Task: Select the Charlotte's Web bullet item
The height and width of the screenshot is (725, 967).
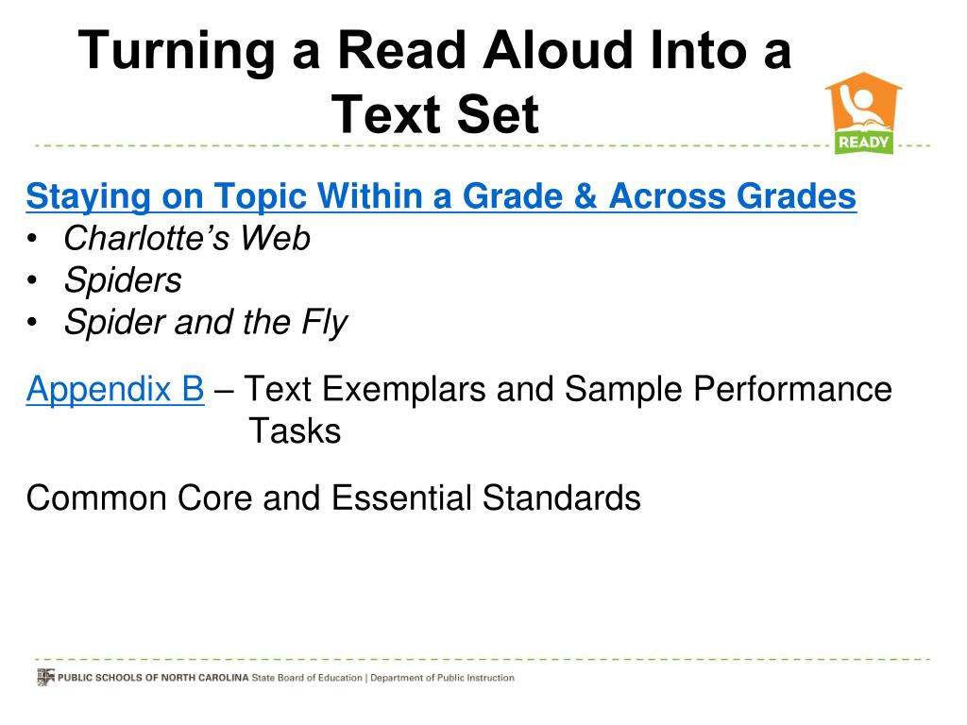Action: pyautogui.click(x=187, y=238)
